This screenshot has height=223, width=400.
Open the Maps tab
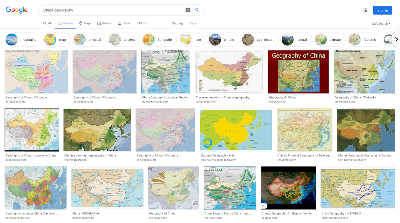(x=85, y=23)
